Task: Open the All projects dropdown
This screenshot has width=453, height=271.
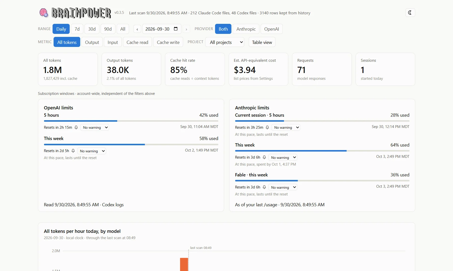Action: [225, 42]
